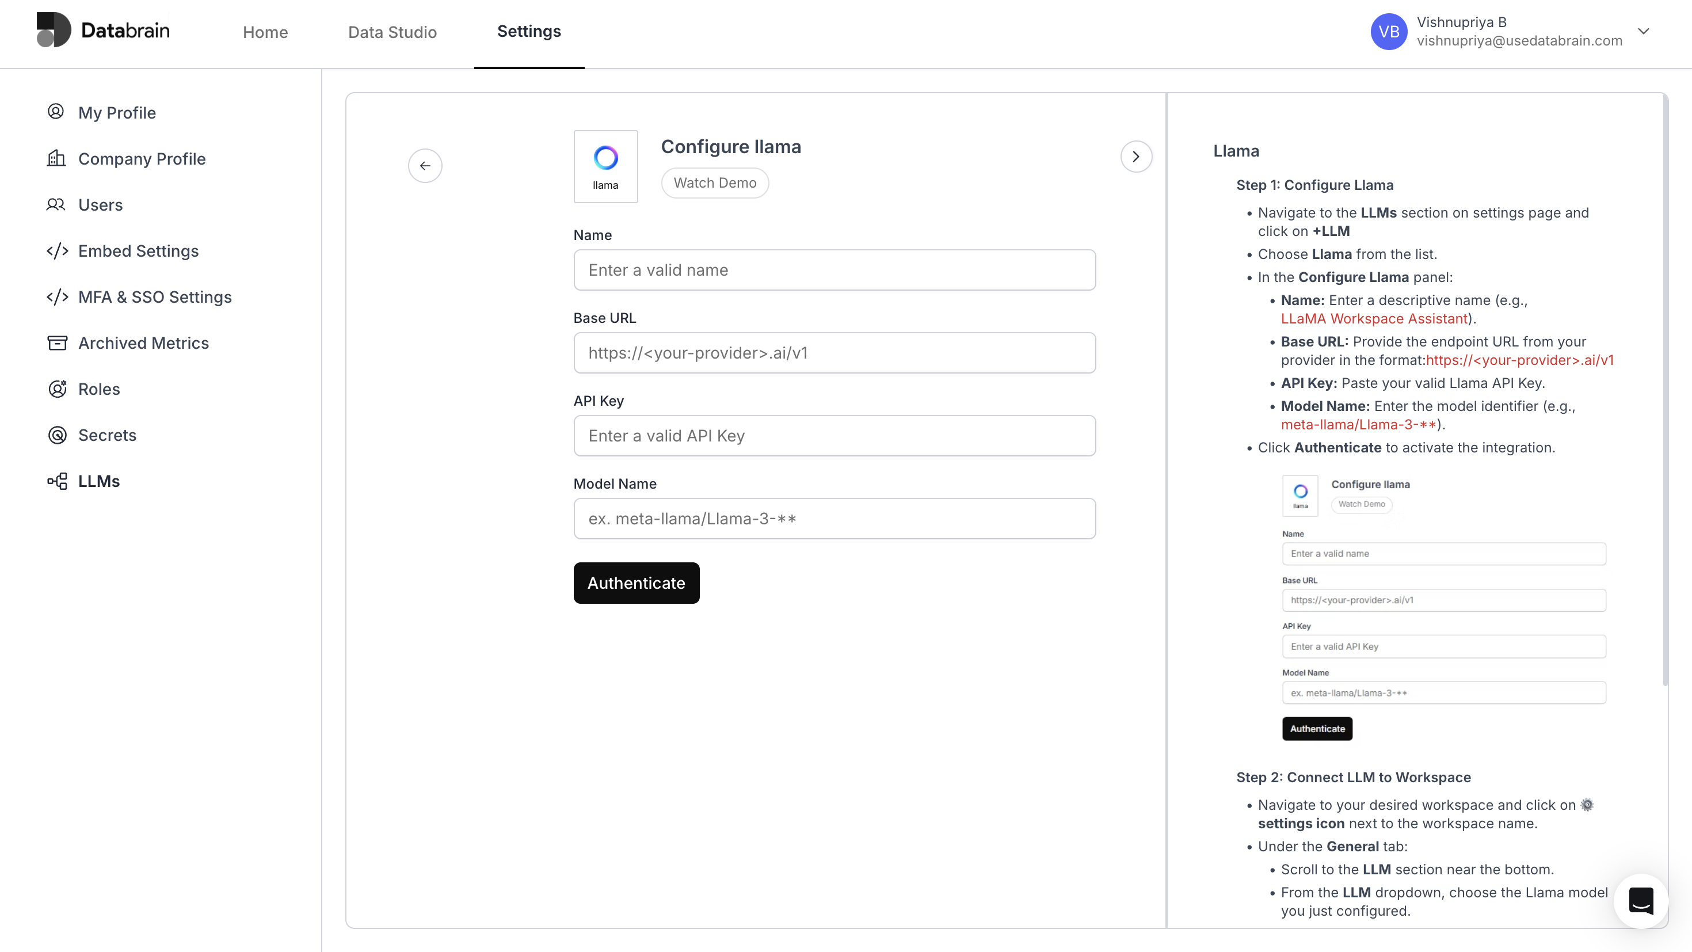Click the LLMs node icon
The image size is (1692, 952).
click(57, 481)
